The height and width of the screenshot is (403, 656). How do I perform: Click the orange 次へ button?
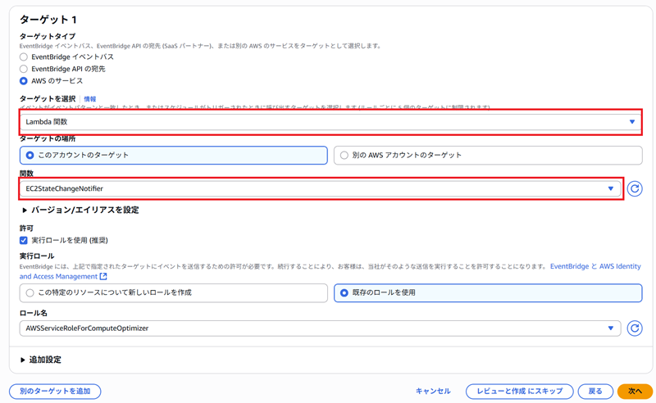click(x=635, y=392)
